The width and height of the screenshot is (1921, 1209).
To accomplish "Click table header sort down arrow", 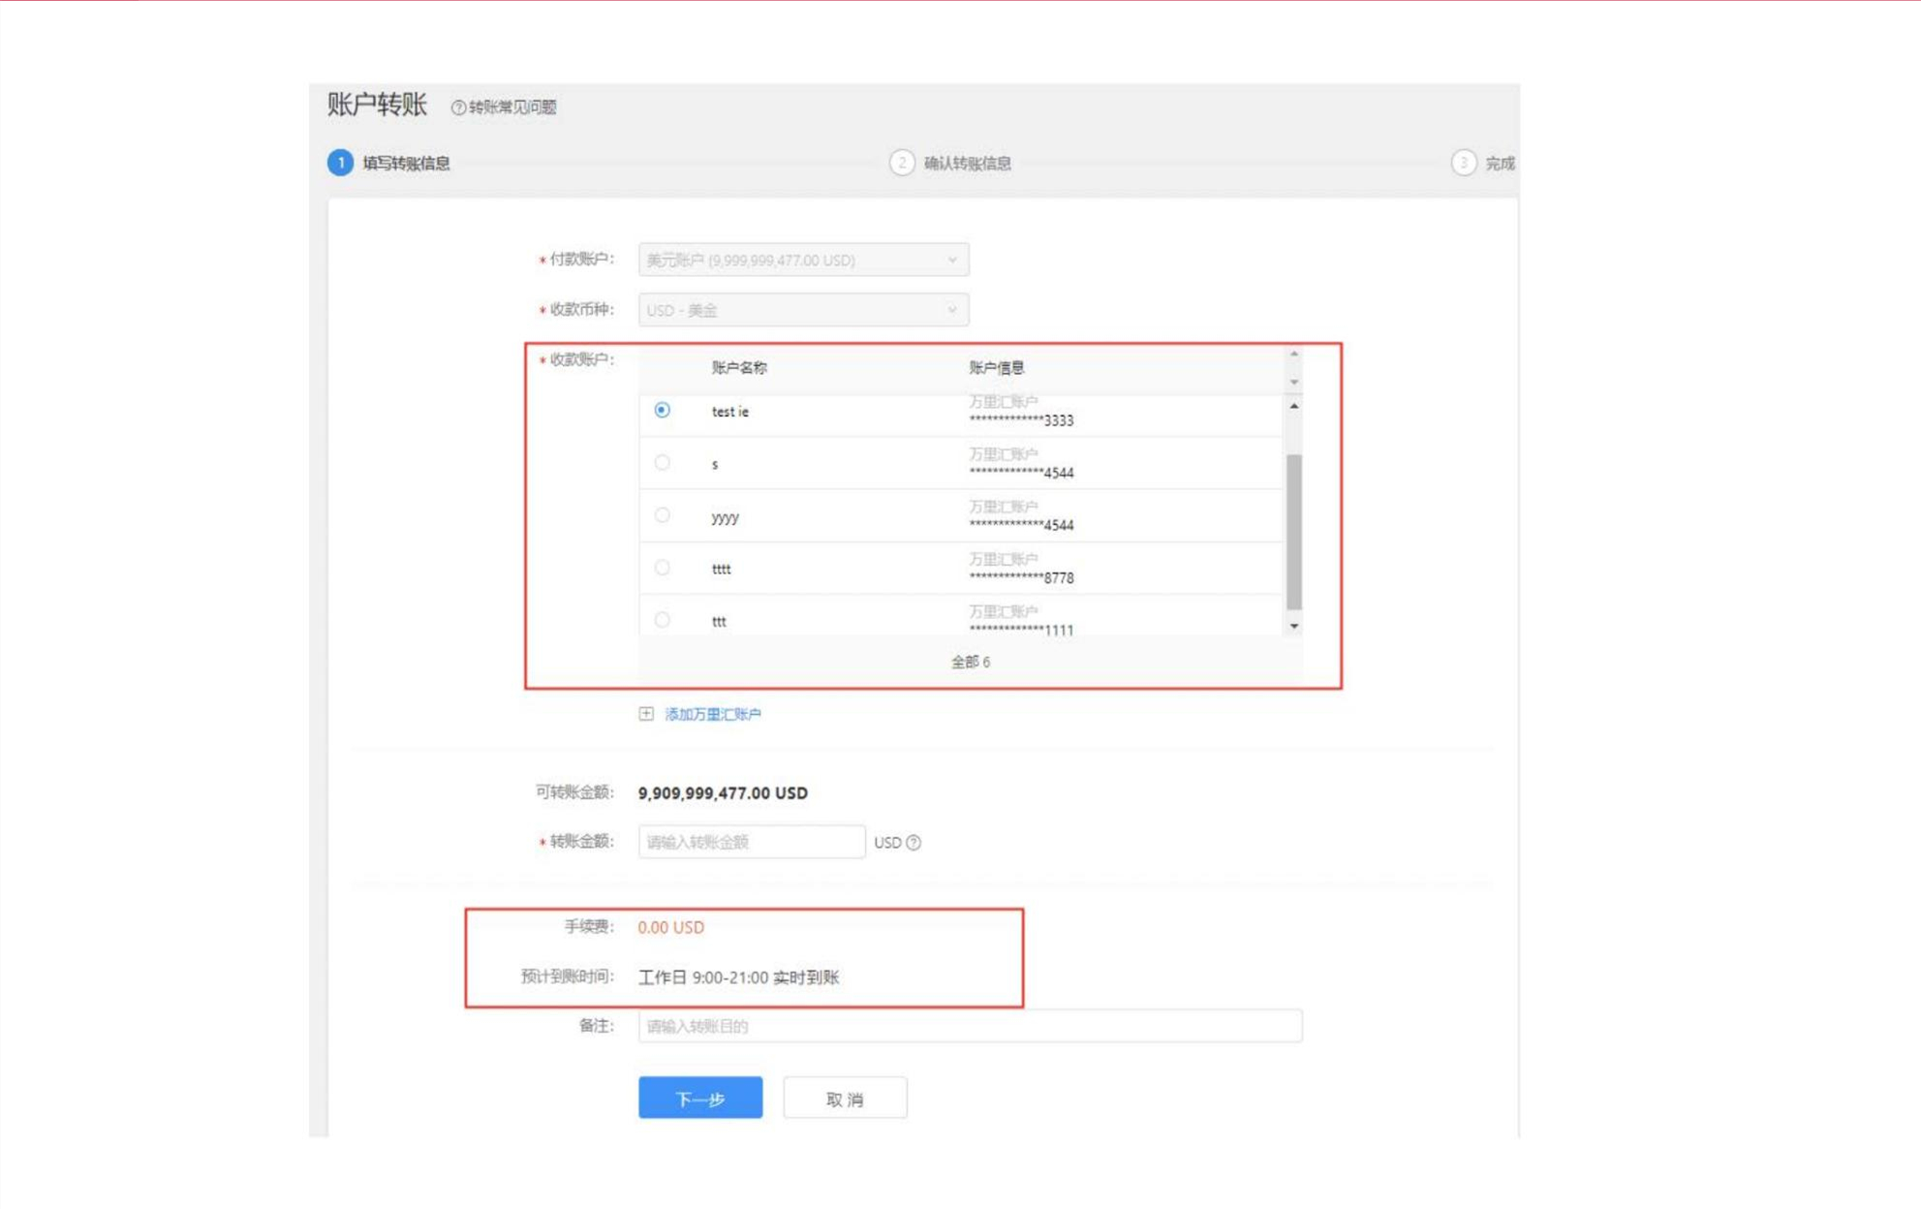I will [x=1294, y=383].
